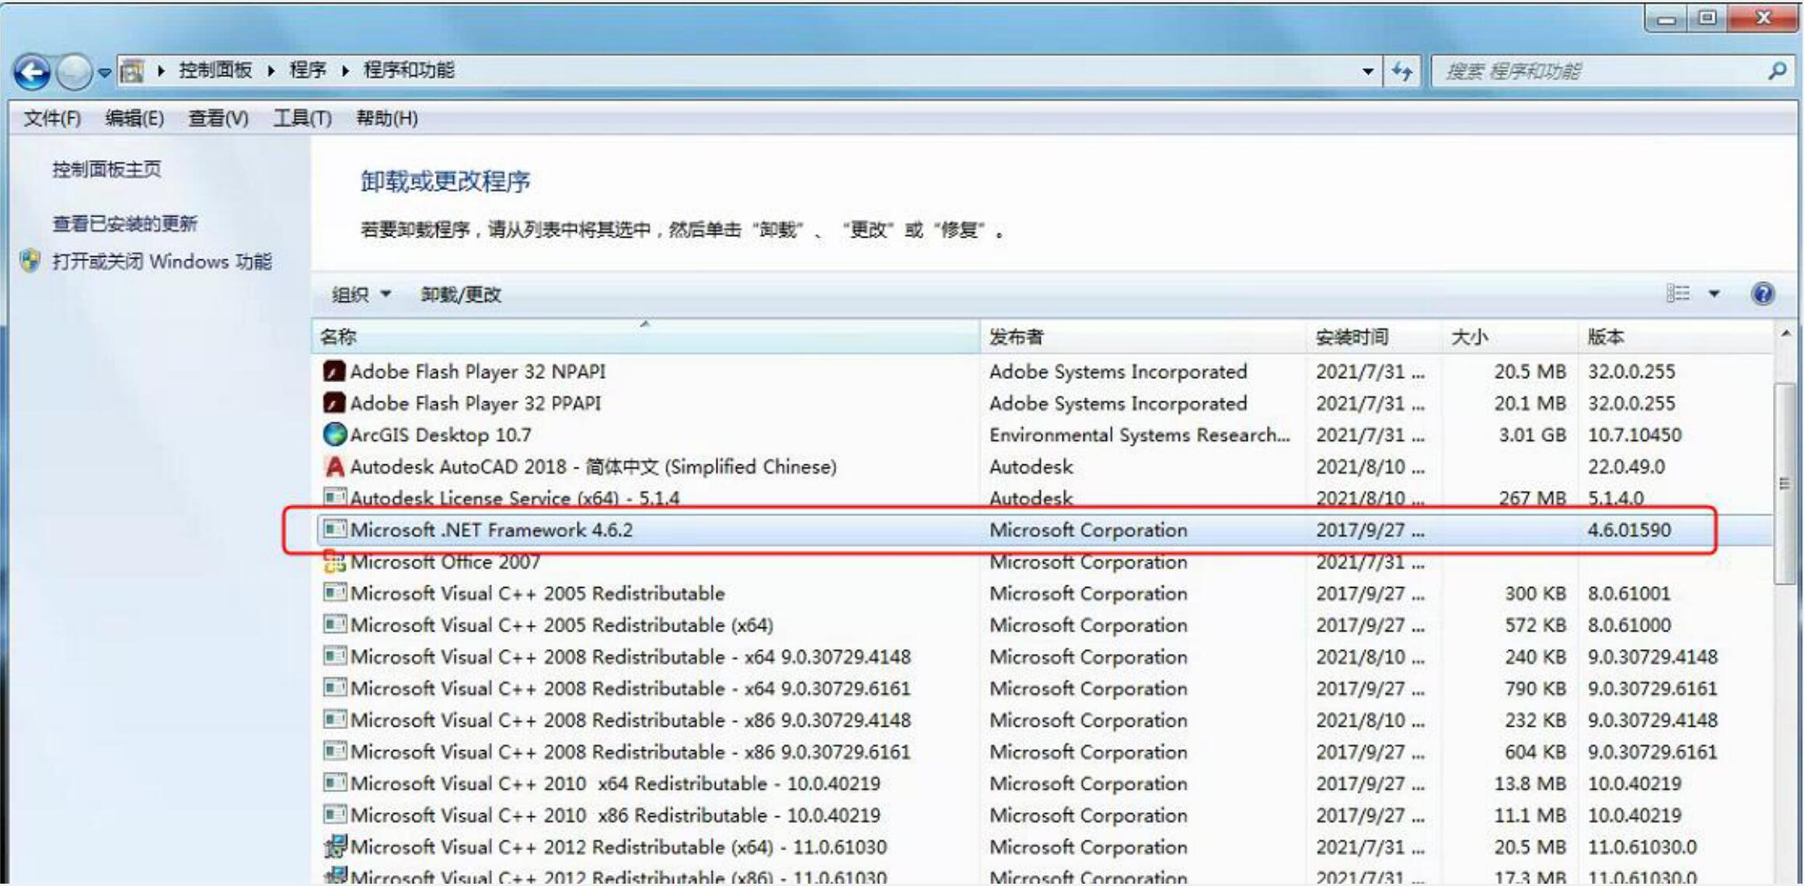The width and height of the screenshot is (1804, 886).
Task: Click the Microsoft Office 2007 icon
Action: [x=334, y=561]
